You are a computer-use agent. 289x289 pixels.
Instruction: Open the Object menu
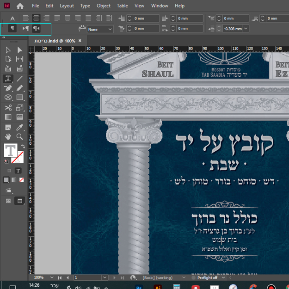tap(104, 6)
